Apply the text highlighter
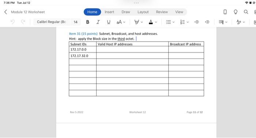Image resolution: width=256 pixels, height=138 pixels. coord(137,22)
